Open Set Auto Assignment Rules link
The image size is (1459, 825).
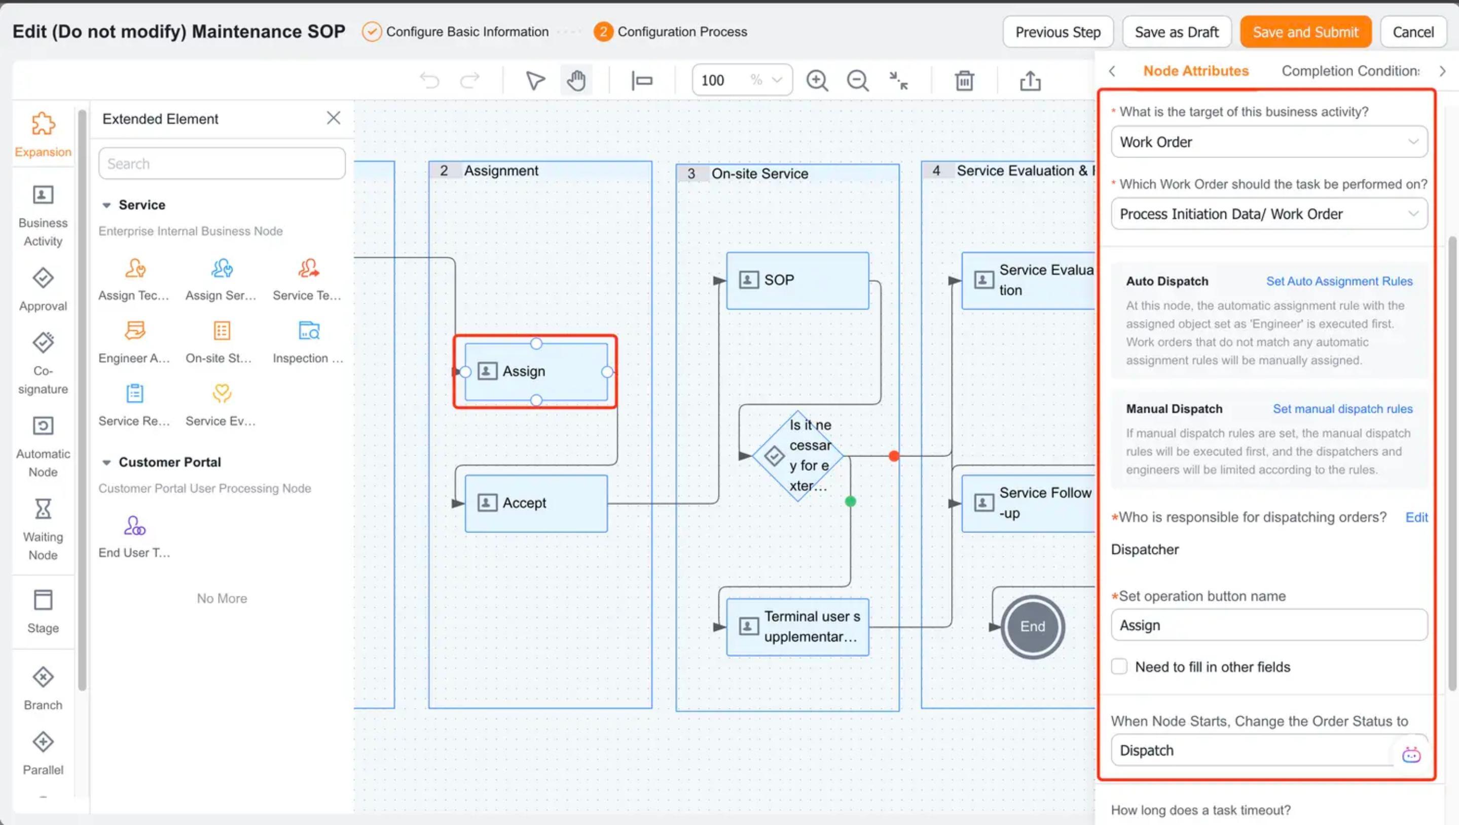(1339, 281)
